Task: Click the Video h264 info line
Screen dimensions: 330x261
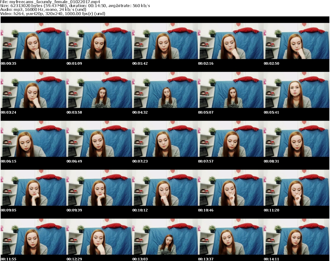Action: 53,14
